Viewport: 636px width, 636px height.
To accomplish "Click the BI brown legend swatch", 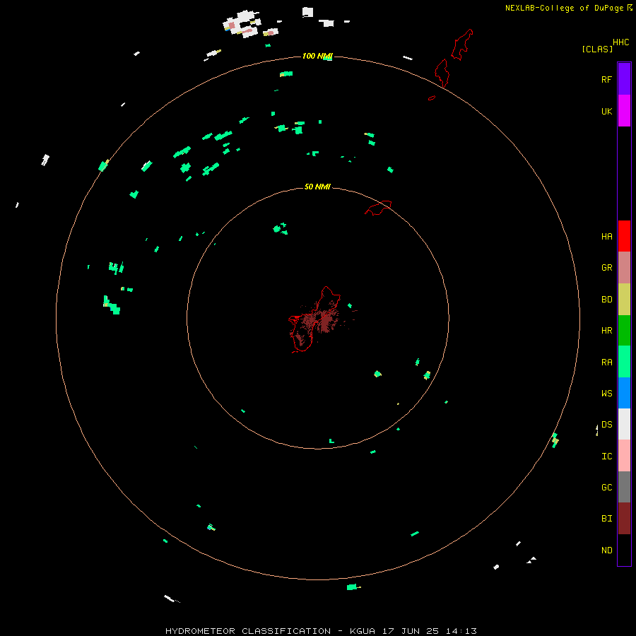I will coord(624,519).
